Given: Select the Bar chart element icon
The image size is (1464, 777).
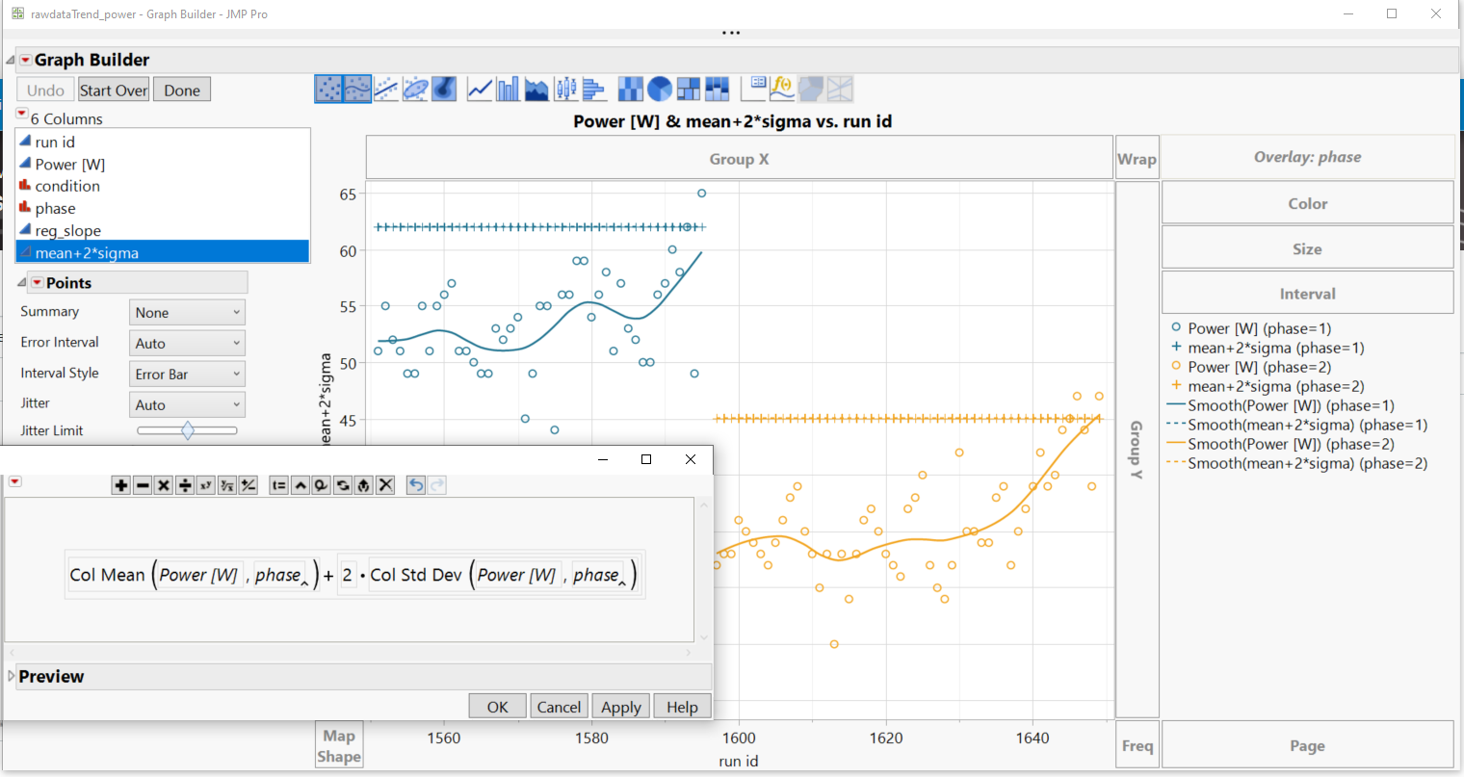Looking at the screenshot, I should [508, 88].
